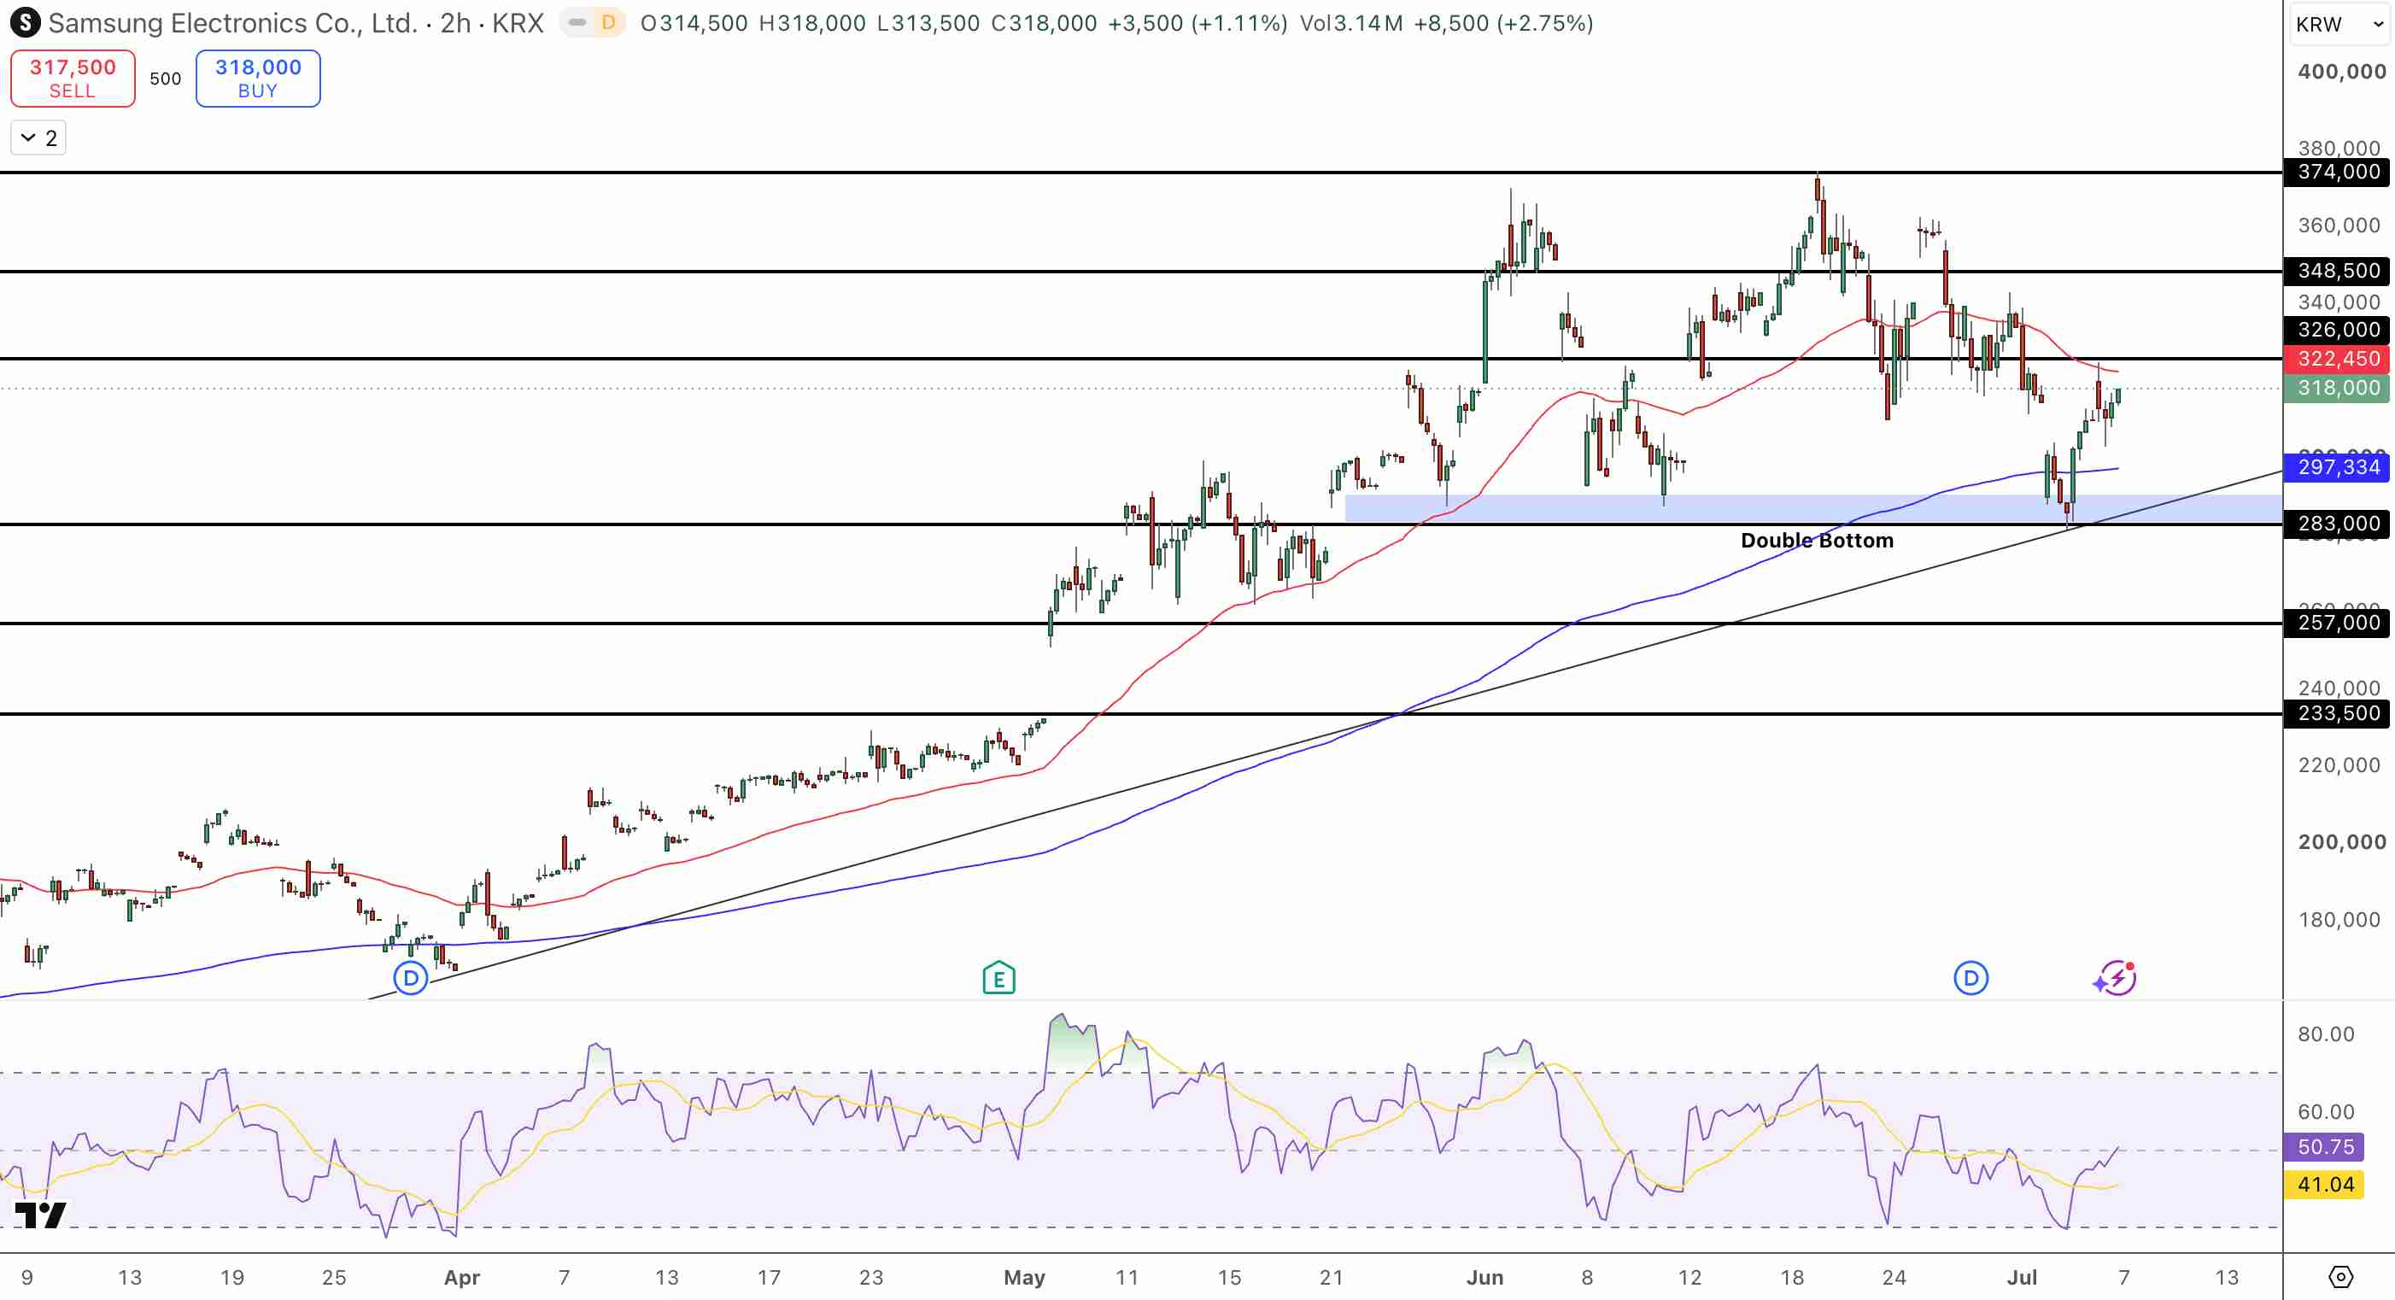Click the 317,500 SELL button

73,78
